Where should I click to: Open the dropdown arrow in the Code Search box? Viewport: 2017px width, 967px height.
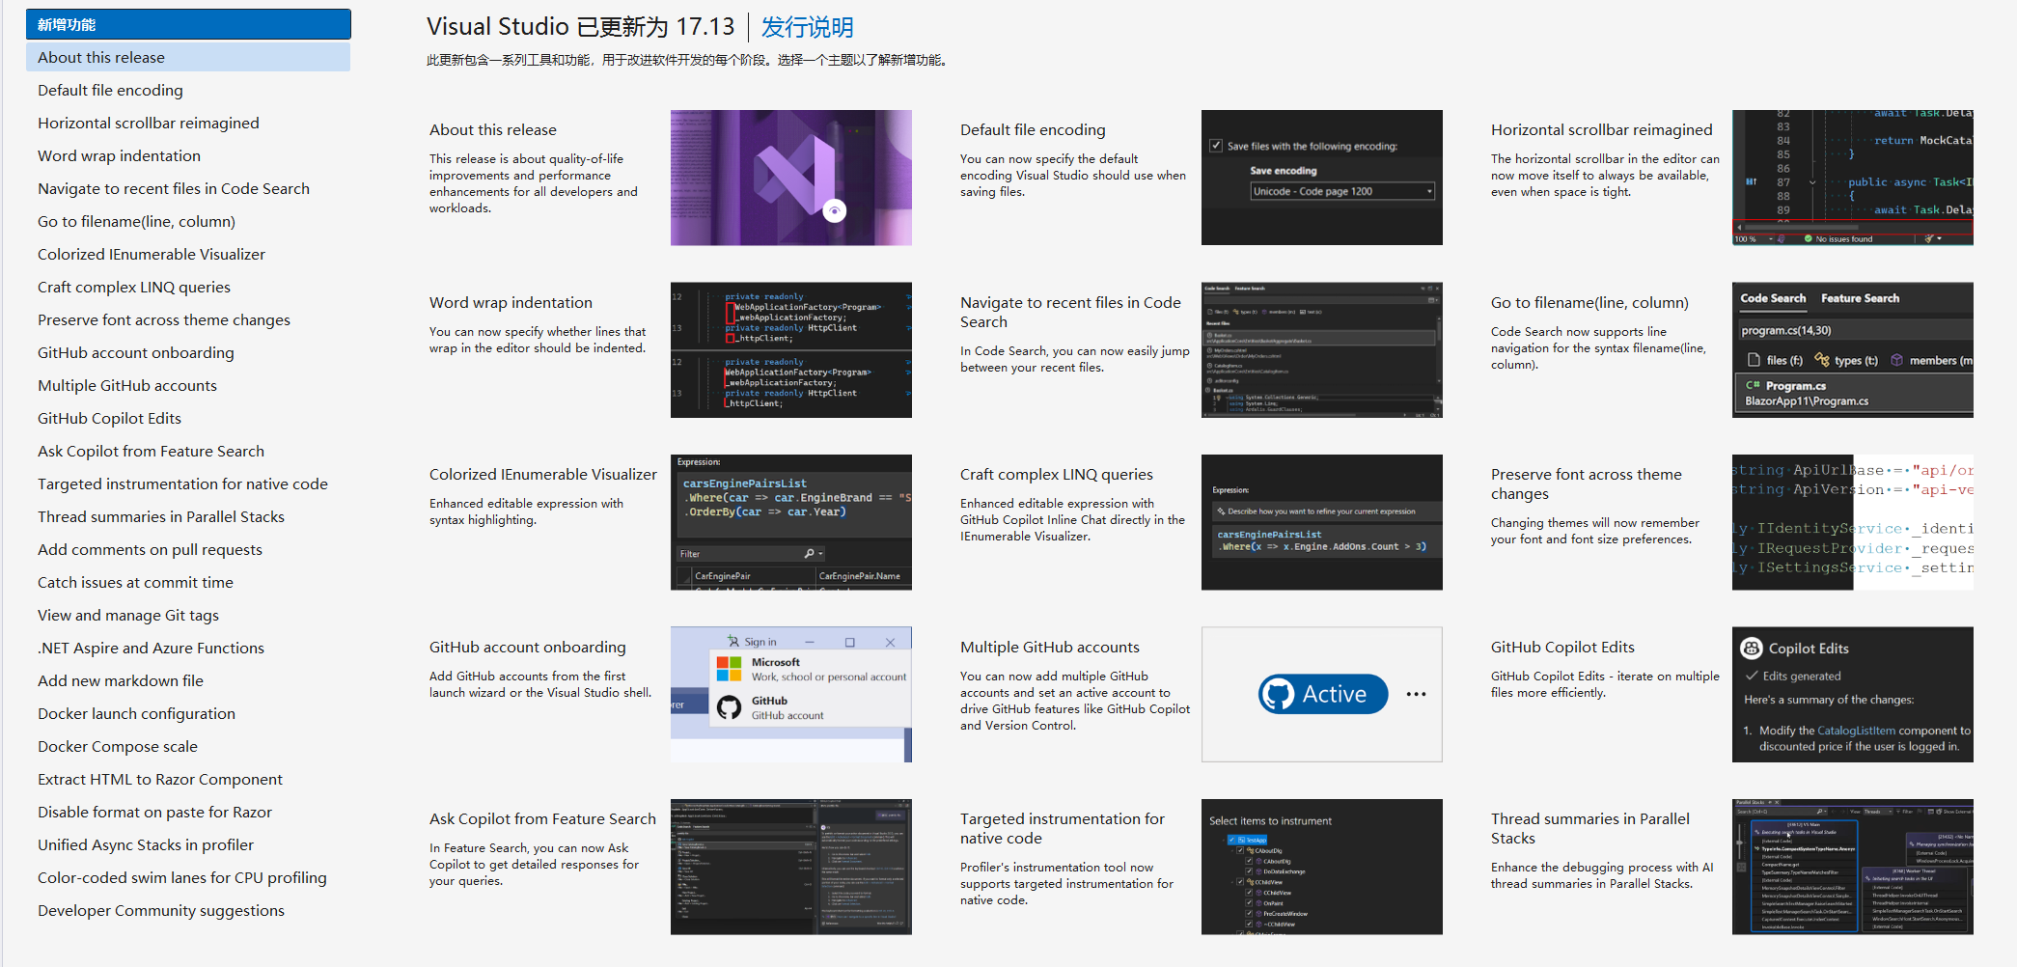pos(1437,300)
